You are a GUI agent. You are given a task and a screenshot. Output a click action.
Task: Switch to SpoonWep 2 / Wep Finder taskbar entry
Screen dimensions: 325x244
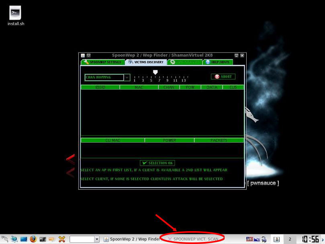click(x=132, y=239)
